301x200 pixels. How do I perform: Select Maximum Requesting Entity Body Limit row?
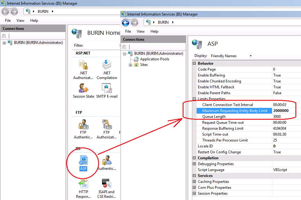pos(249,111)
